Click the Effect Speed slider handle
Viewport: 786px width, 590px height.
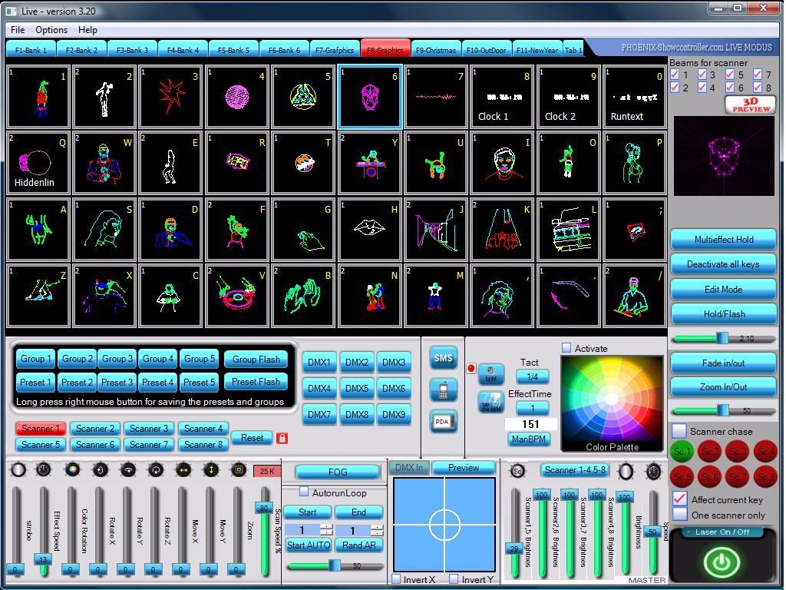tap(43, 559)
